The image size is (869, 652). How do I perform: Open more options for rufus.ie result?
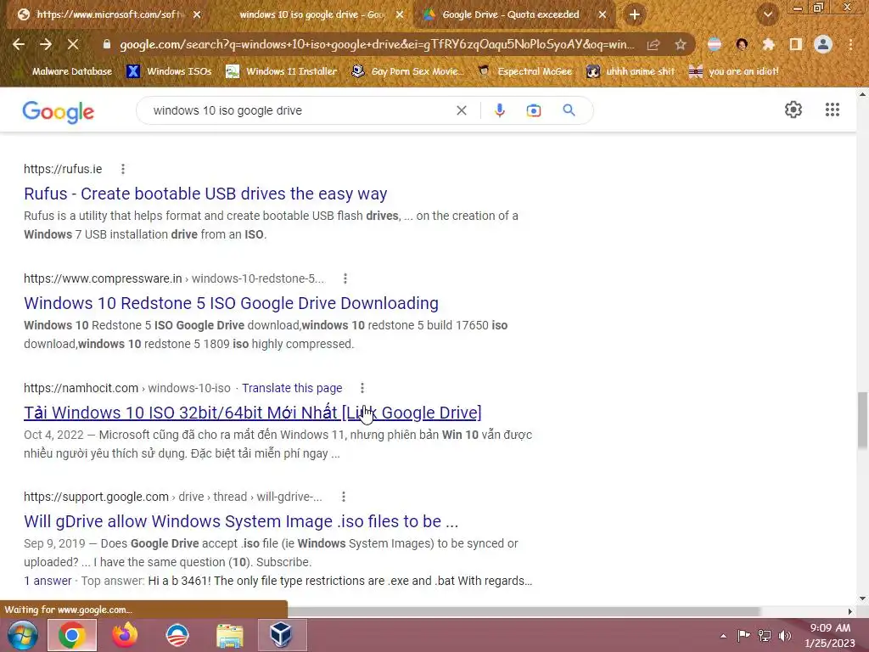123,169
